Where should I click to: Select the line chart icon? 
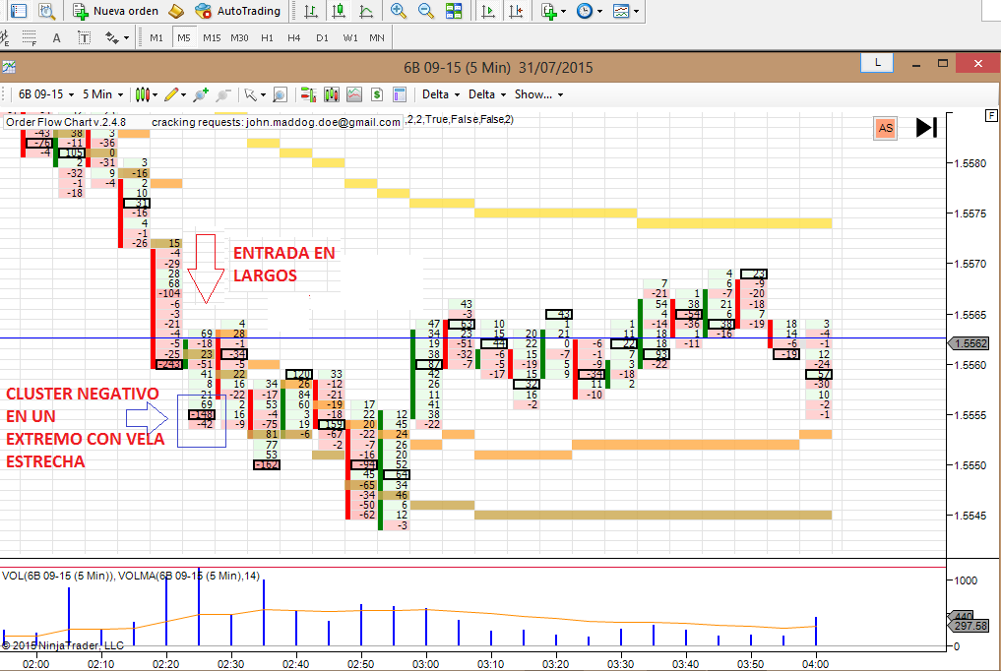366,11
